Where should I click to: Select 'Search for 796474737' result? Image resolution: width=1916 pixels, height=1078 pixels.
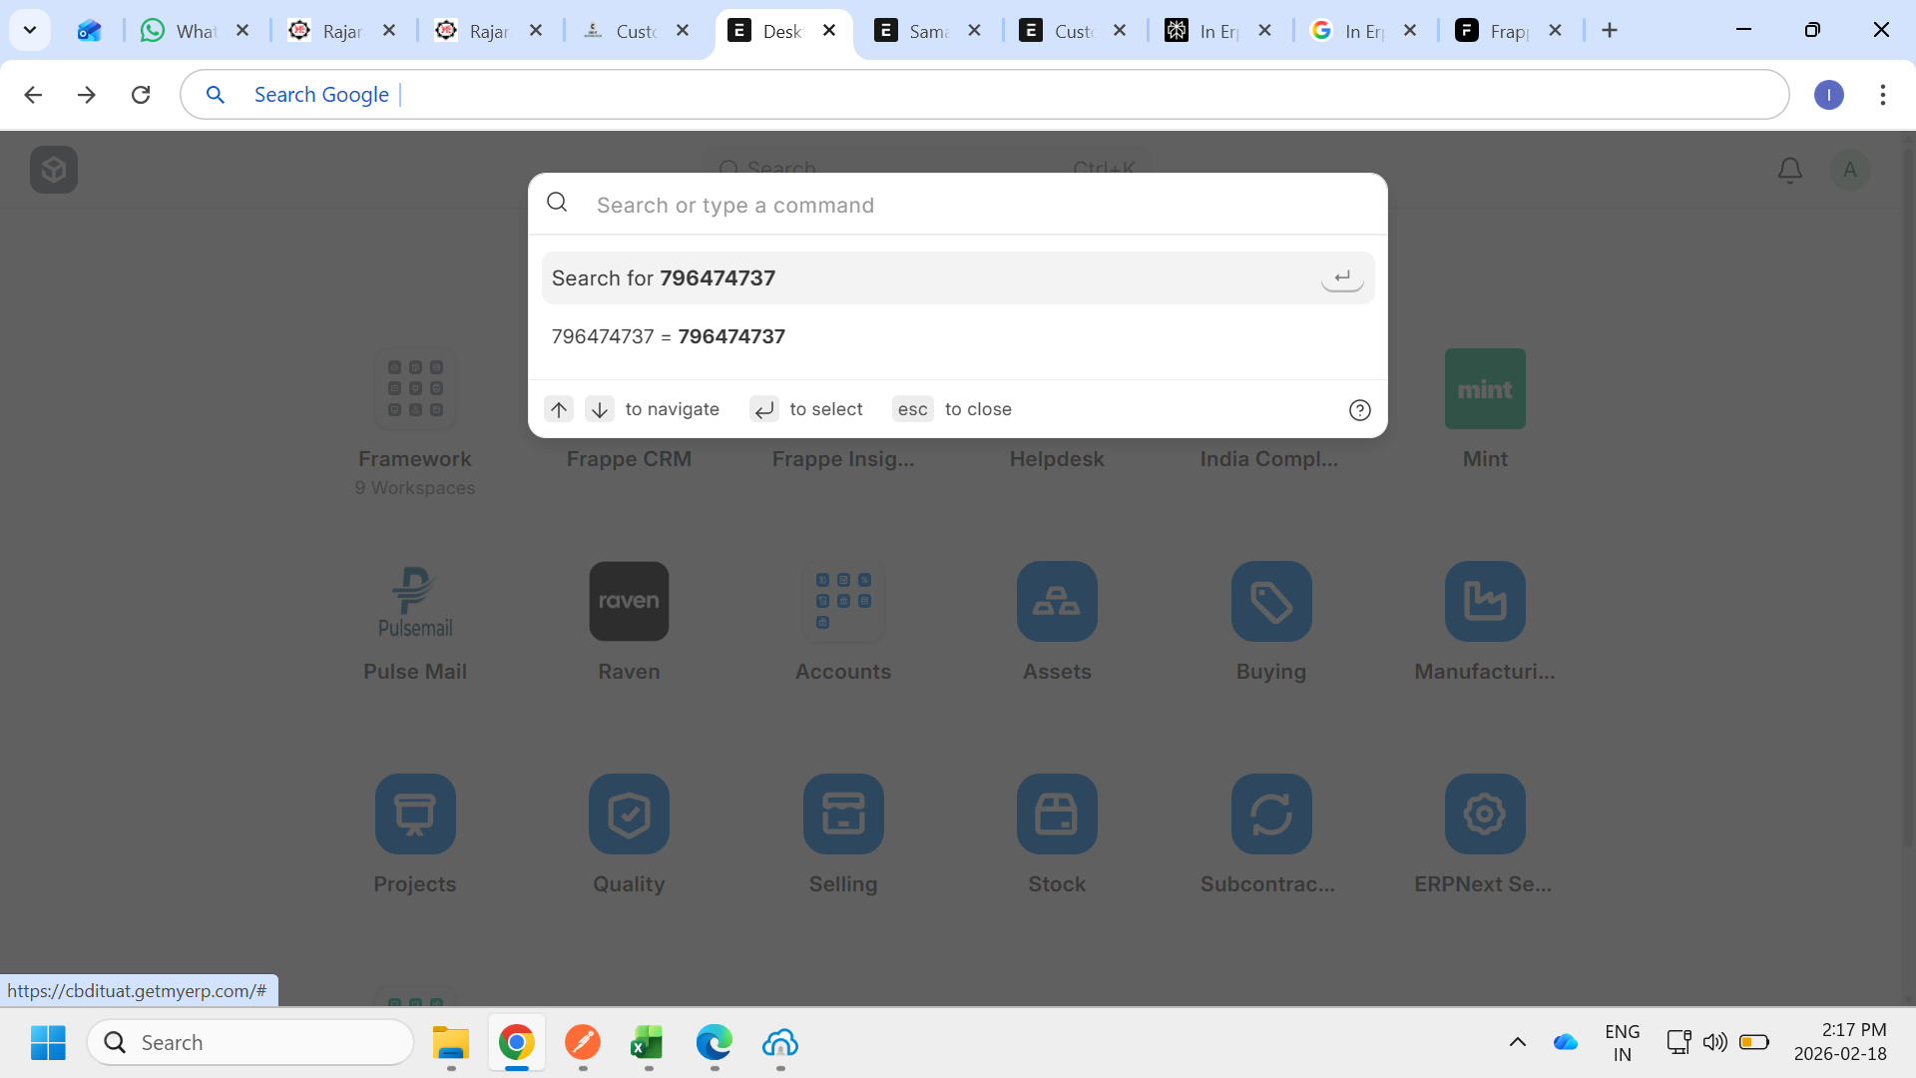coord(957,278)
